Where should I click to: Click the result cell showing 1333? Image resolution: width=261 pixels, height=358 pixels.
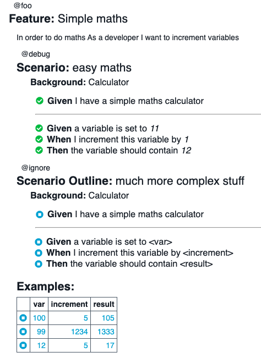(104, 332)
